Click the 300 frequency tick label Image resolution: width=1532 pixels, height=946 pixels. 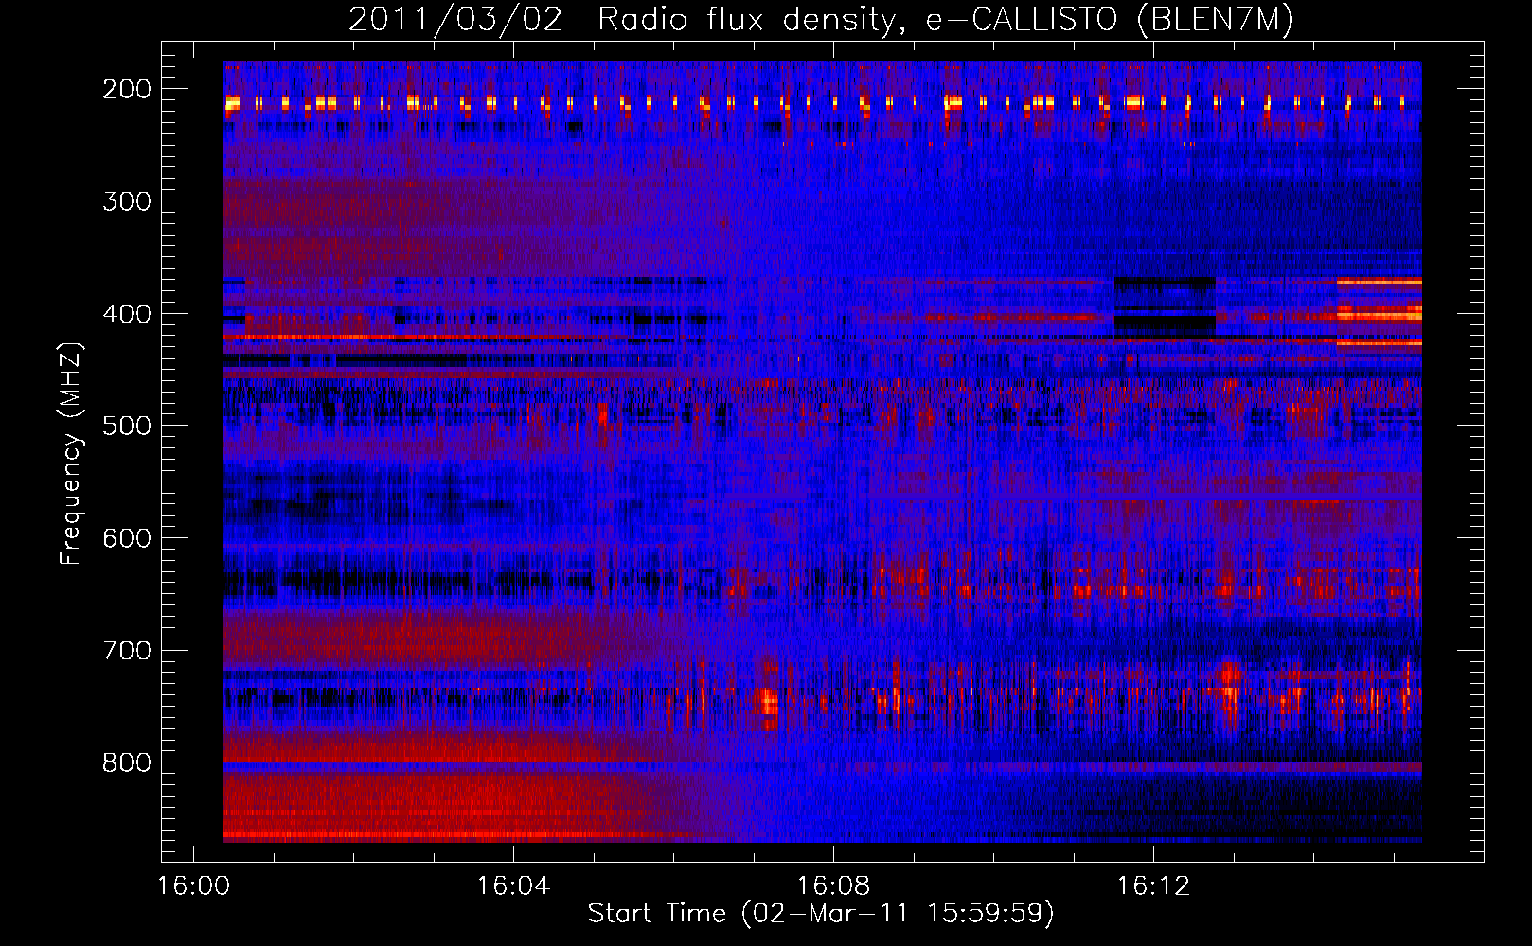click(127, 201)
